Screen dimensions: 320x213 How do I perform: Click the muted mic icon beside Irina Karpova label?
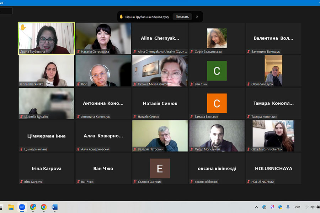click(x=21, y=182)
